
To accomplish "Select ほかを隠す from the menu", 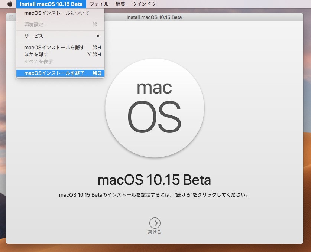I will (x=36, y=55).
